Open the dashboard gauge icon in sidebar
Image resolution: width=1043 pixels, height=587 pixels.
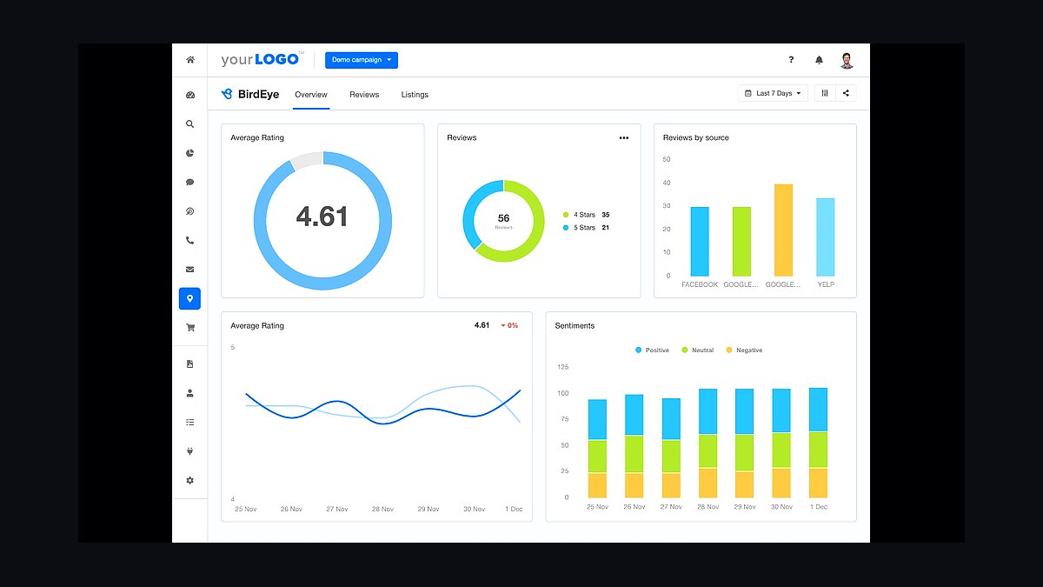click(x=189, y=95)
